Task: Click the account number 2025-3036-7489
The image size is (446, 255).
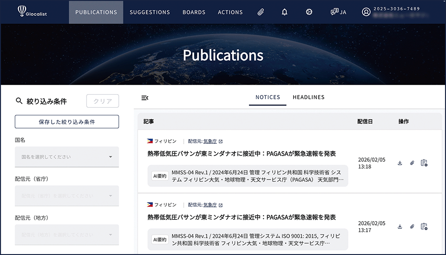Action: click(396, 9)
